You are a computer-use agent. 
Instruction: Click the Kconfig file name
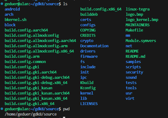[88, 88]
